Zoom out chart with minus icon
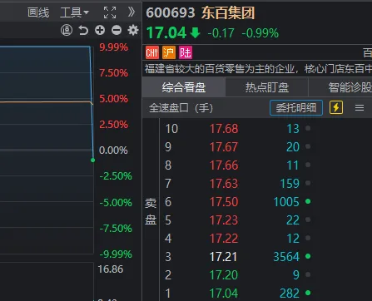The width and height of the screenshot is (372, 301). point(117,30)
